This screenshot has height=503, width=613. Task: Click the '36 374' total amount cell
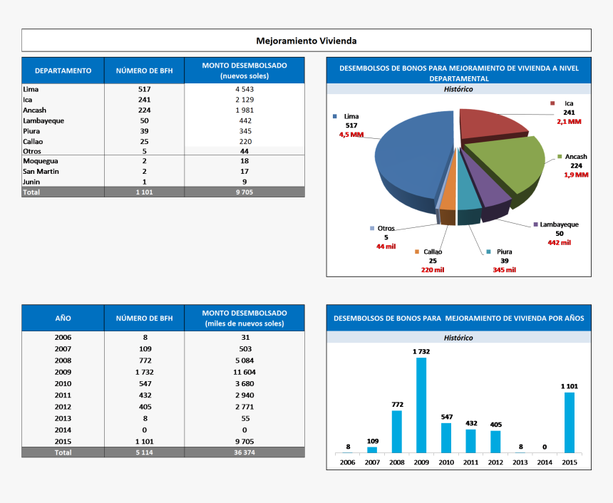244,452
